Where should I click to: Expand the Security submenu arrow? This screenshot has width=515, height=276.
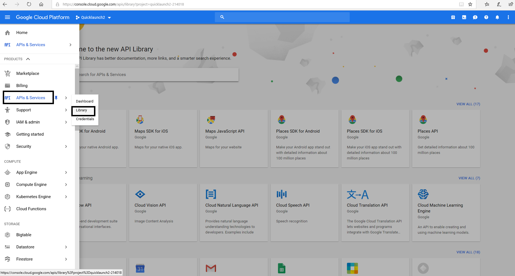click(x=66, y=146)
